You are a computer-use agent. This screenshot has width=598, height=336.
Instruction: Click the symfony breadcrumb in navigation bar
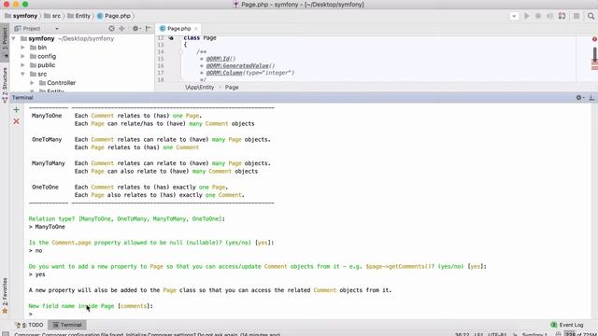click(x=21, y=16)
